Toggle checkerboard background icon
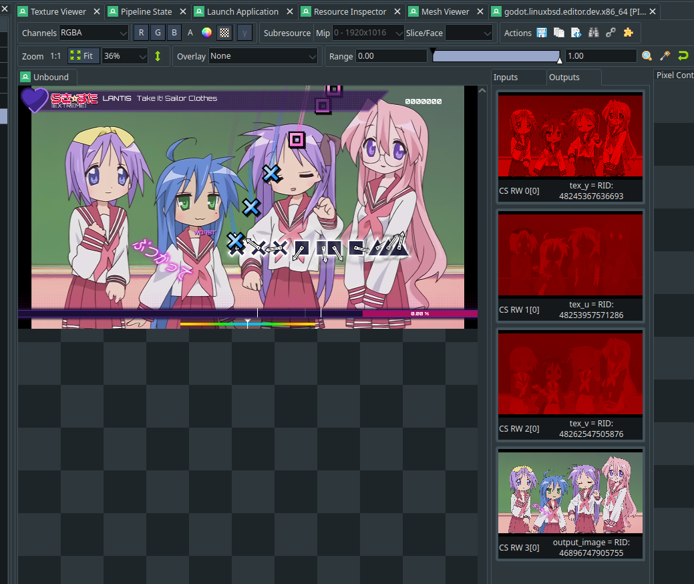Screen dimensions: 694x584 (224, 33)
